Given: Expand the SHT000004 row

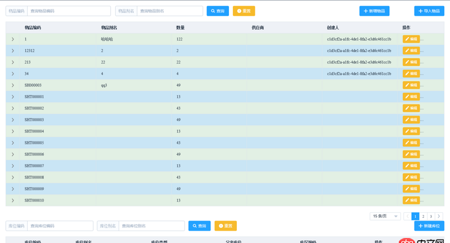Looking at the screenshot, I should coord(12,131).
